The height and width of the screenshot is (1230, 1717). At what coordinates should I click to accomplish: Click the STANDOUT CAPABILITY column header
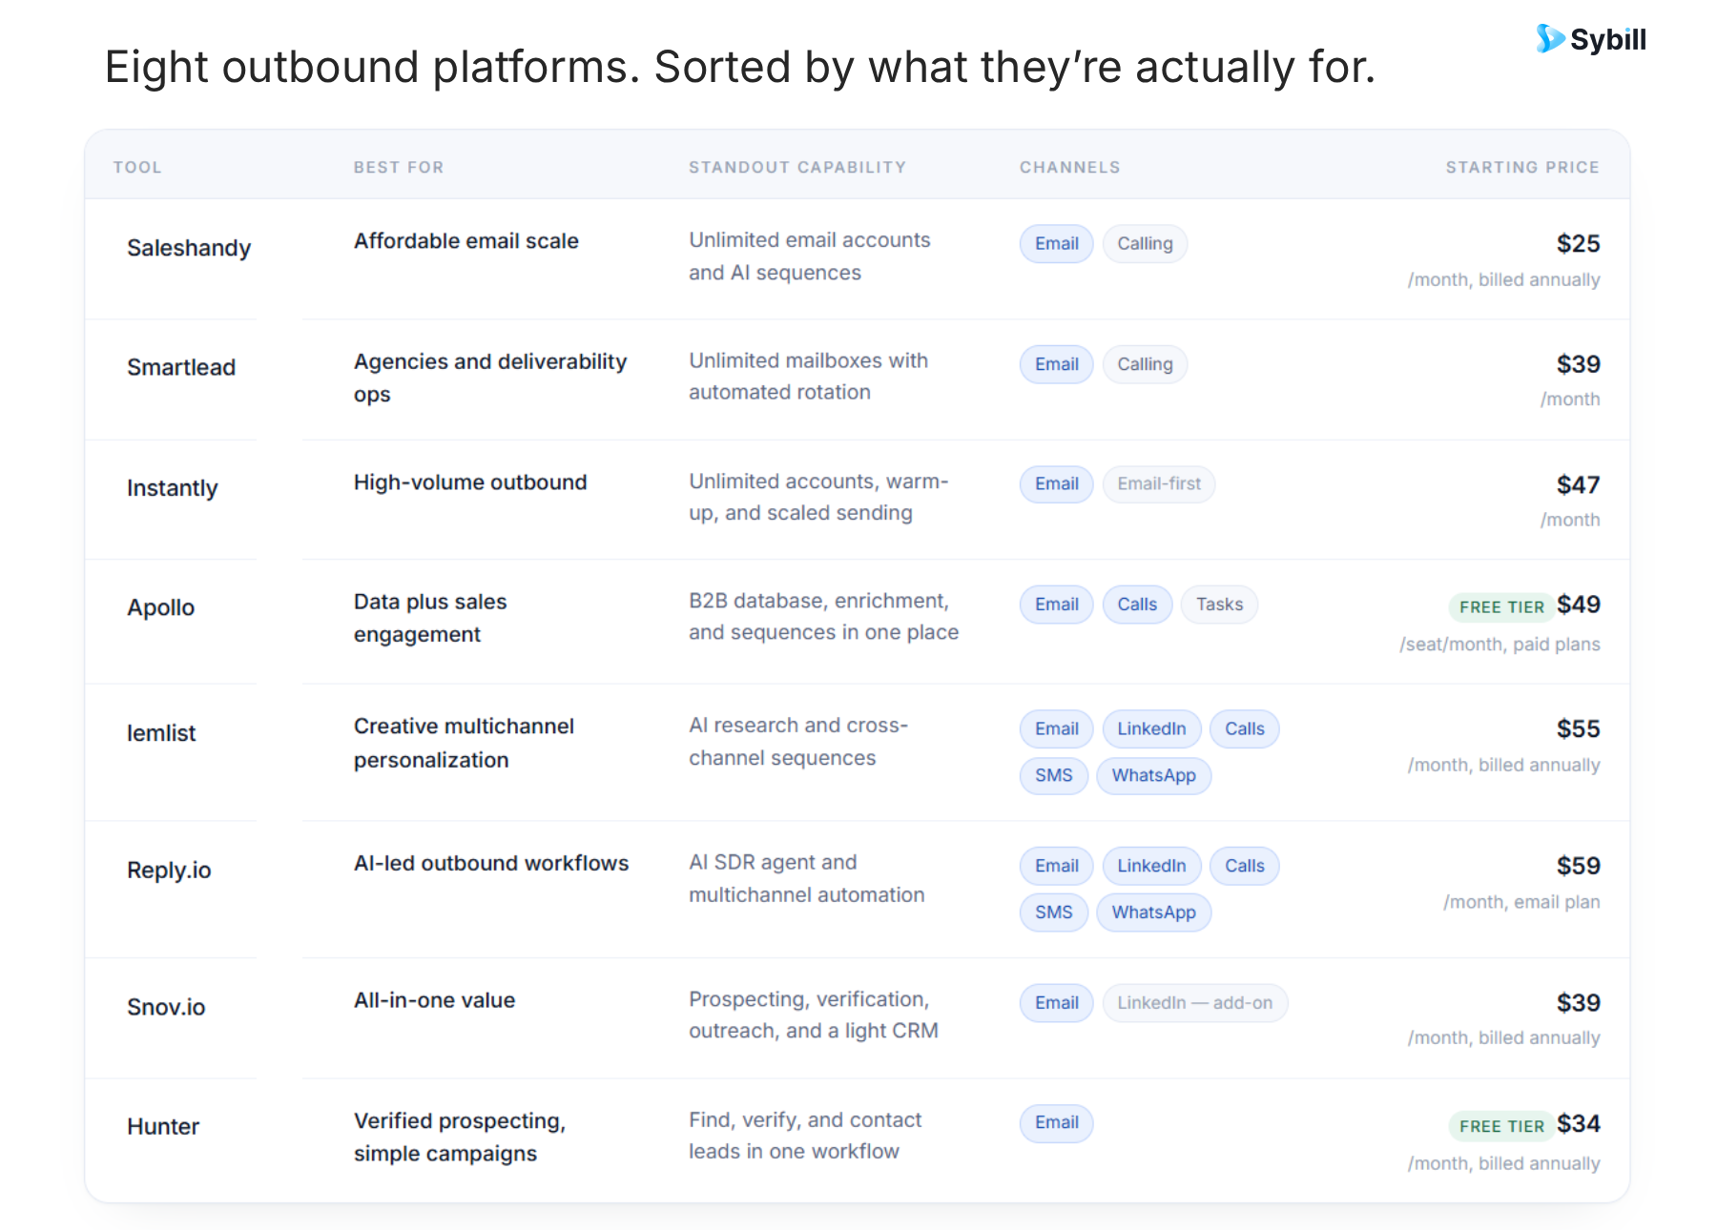[x=797, y=167]
